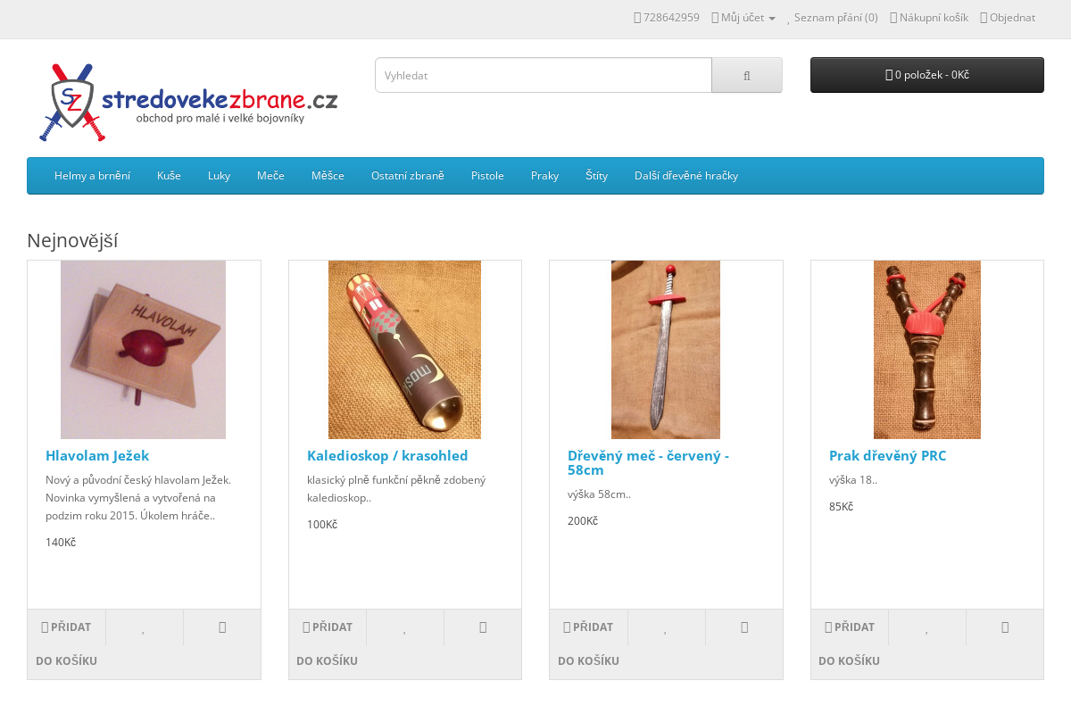Click wishlist icon under Kaledioskop product

tap(404, 627)
